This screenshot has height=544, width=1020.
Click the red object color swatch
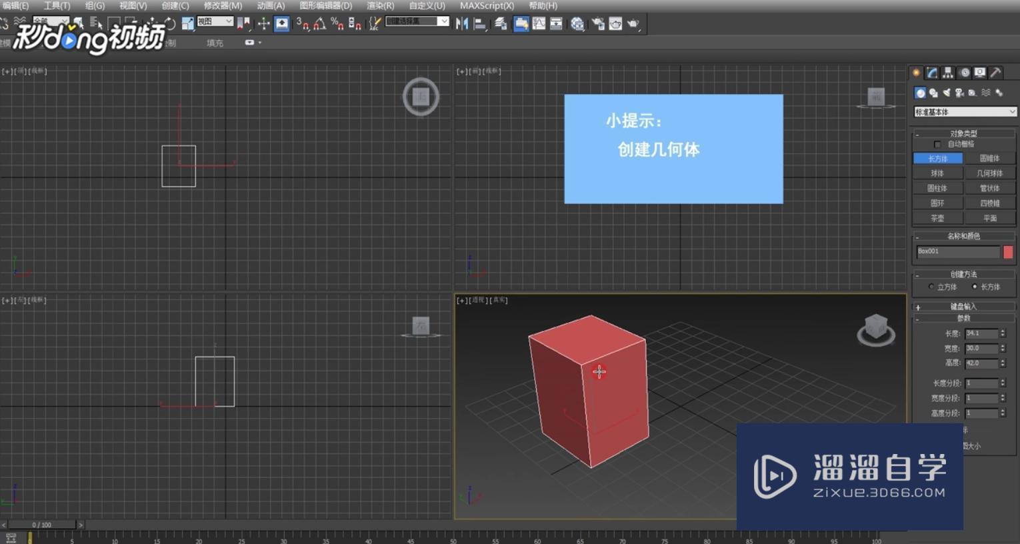click(x=1008, y=252)
